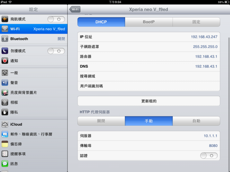230x172 pixels.
Task: Tap the Search Domains (搜尋網域) field
Action: click(x=149, y=76)
